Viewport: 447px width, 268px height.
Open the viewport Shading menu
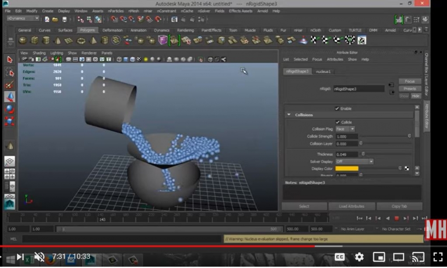pyautogui.click(x=39, y=53)
